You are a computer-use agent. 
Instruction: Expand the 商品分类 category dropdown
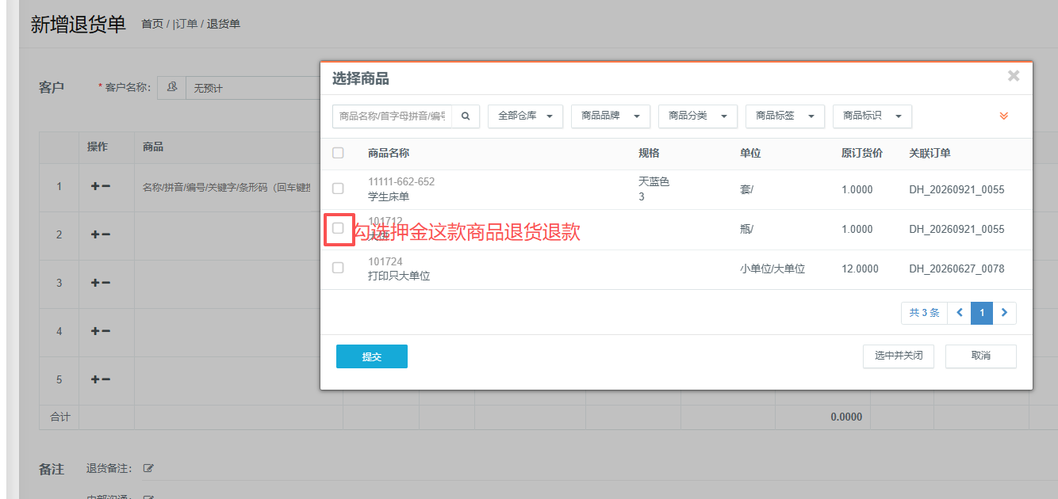click(x=698, y=116)
